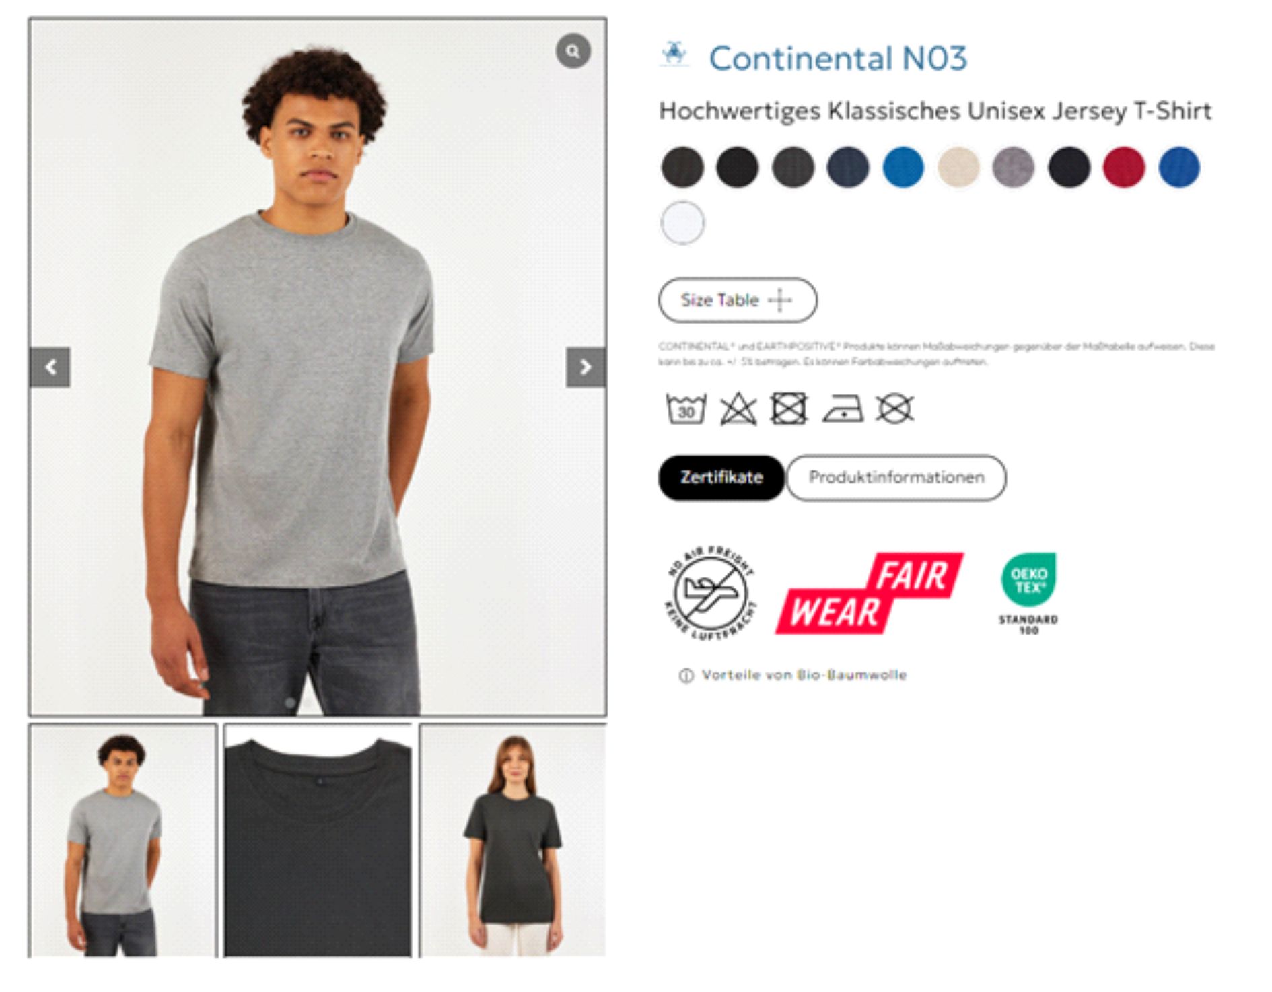This screenshot has width=1272, height=992.
Task: Select thumbnail of dark shirt collar close-up
Action: (x=318, y=841)
